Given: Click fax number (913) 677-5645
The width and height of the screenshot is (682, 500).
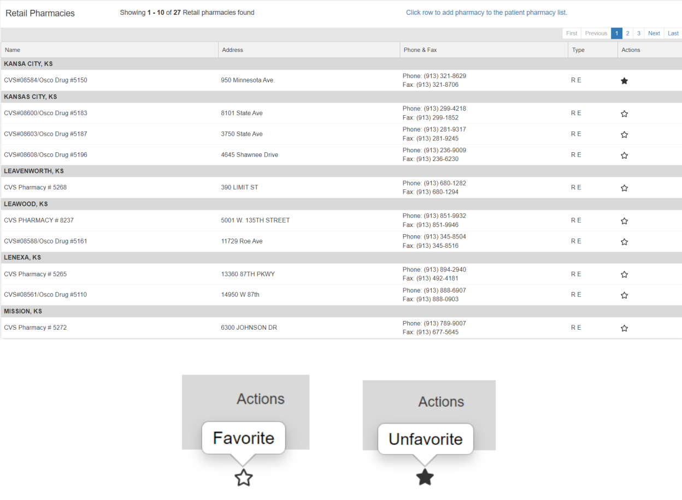Looking at the screenshot, I should 437,332.
